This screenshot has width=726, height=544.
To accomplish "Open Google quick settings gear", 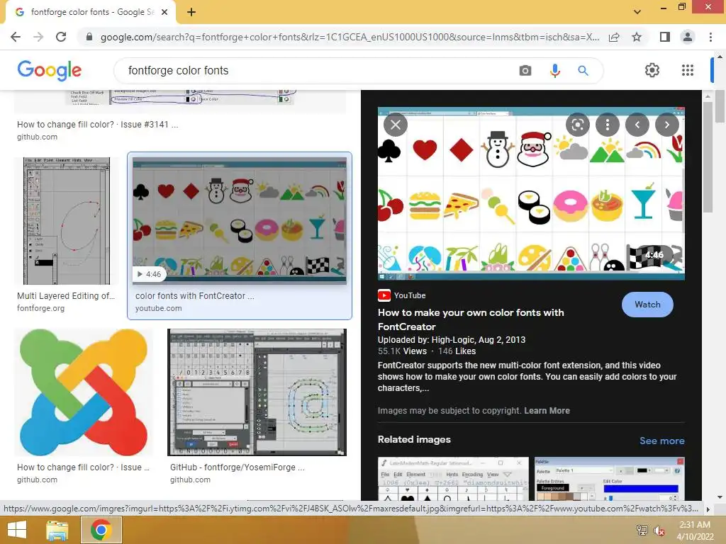I will [x=652, y=70].
